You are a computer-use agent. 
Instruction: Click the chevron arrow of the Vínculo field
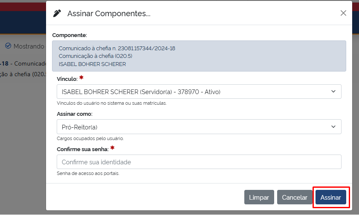point(333,92)
